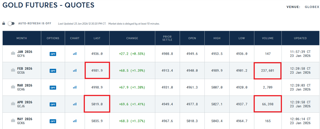
Task: Click the LAST column header
Action: pos(97,38)
